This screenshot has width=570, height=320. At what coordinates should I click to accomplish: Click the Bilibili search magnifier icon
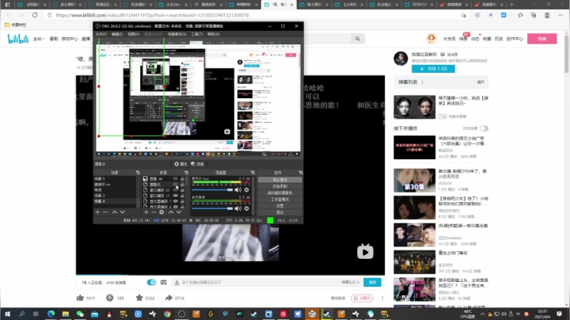(358, 39)
